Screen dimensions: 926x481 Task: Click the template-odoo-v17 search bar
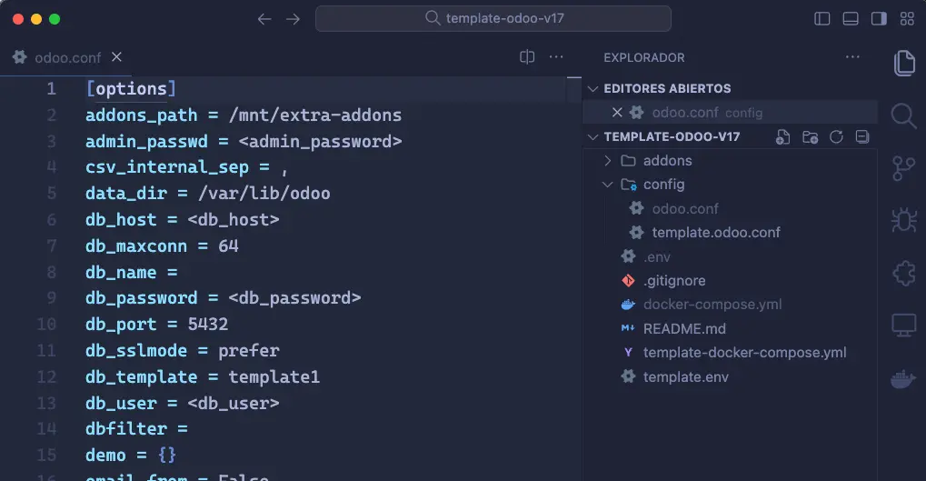pos(493,18)
